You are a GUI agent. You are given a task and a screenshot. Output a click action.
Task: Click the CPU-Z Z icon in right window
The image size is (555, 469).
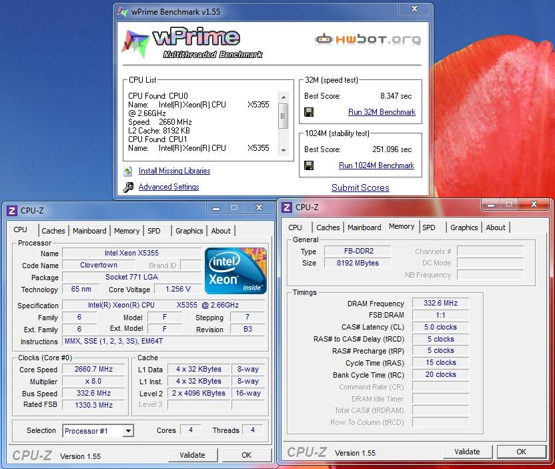pyautogui.click(x=287, y=207)
